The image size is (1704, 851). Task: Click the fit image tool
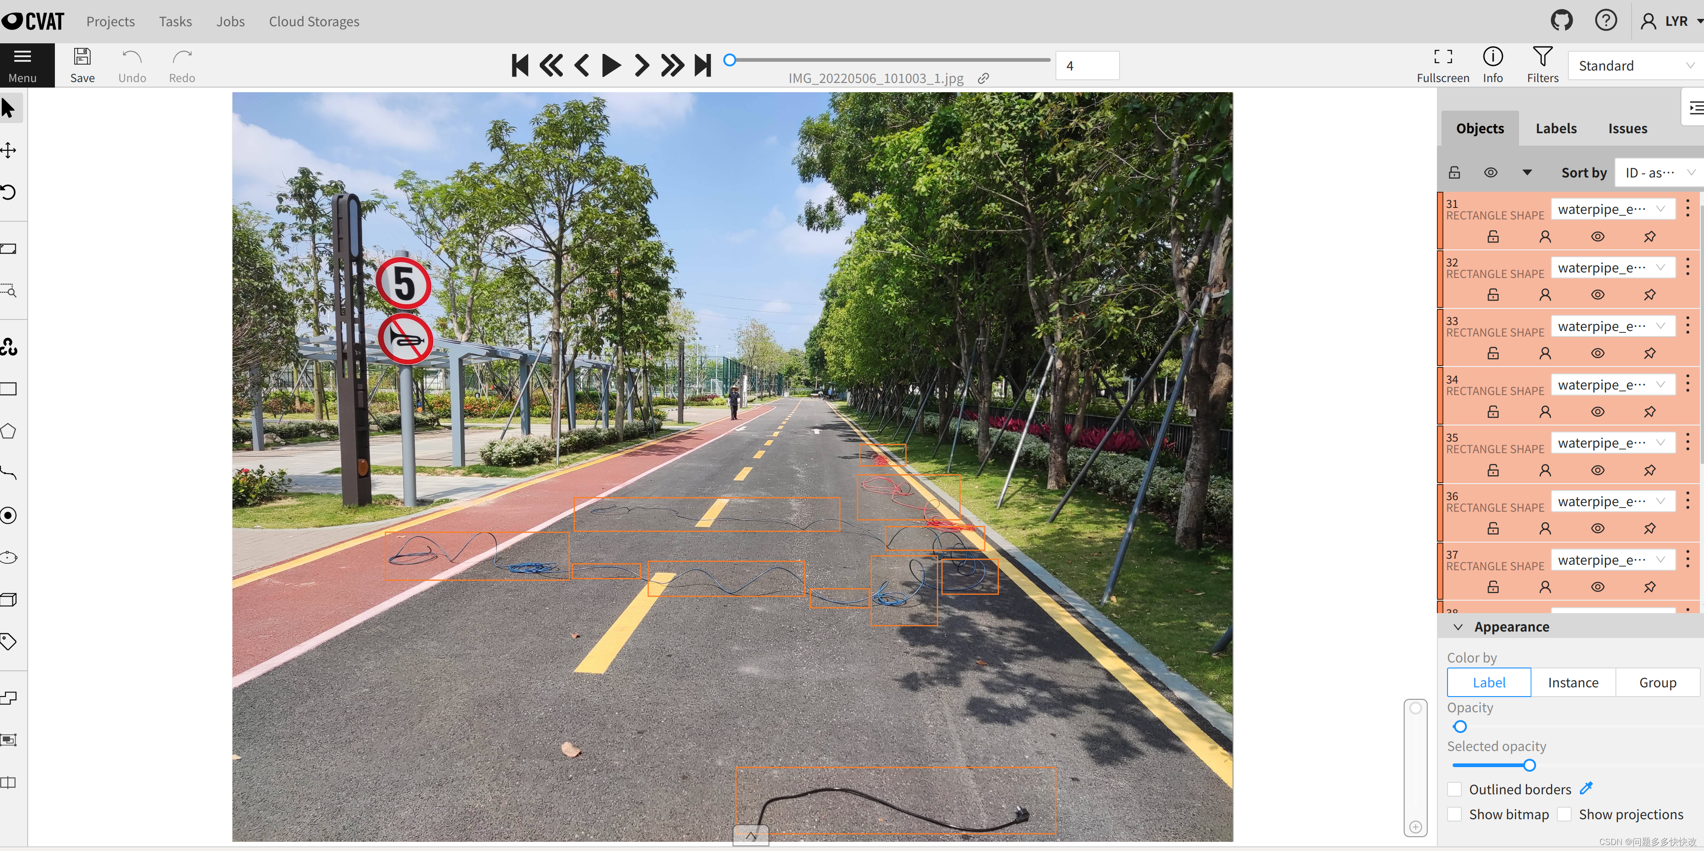9,248
